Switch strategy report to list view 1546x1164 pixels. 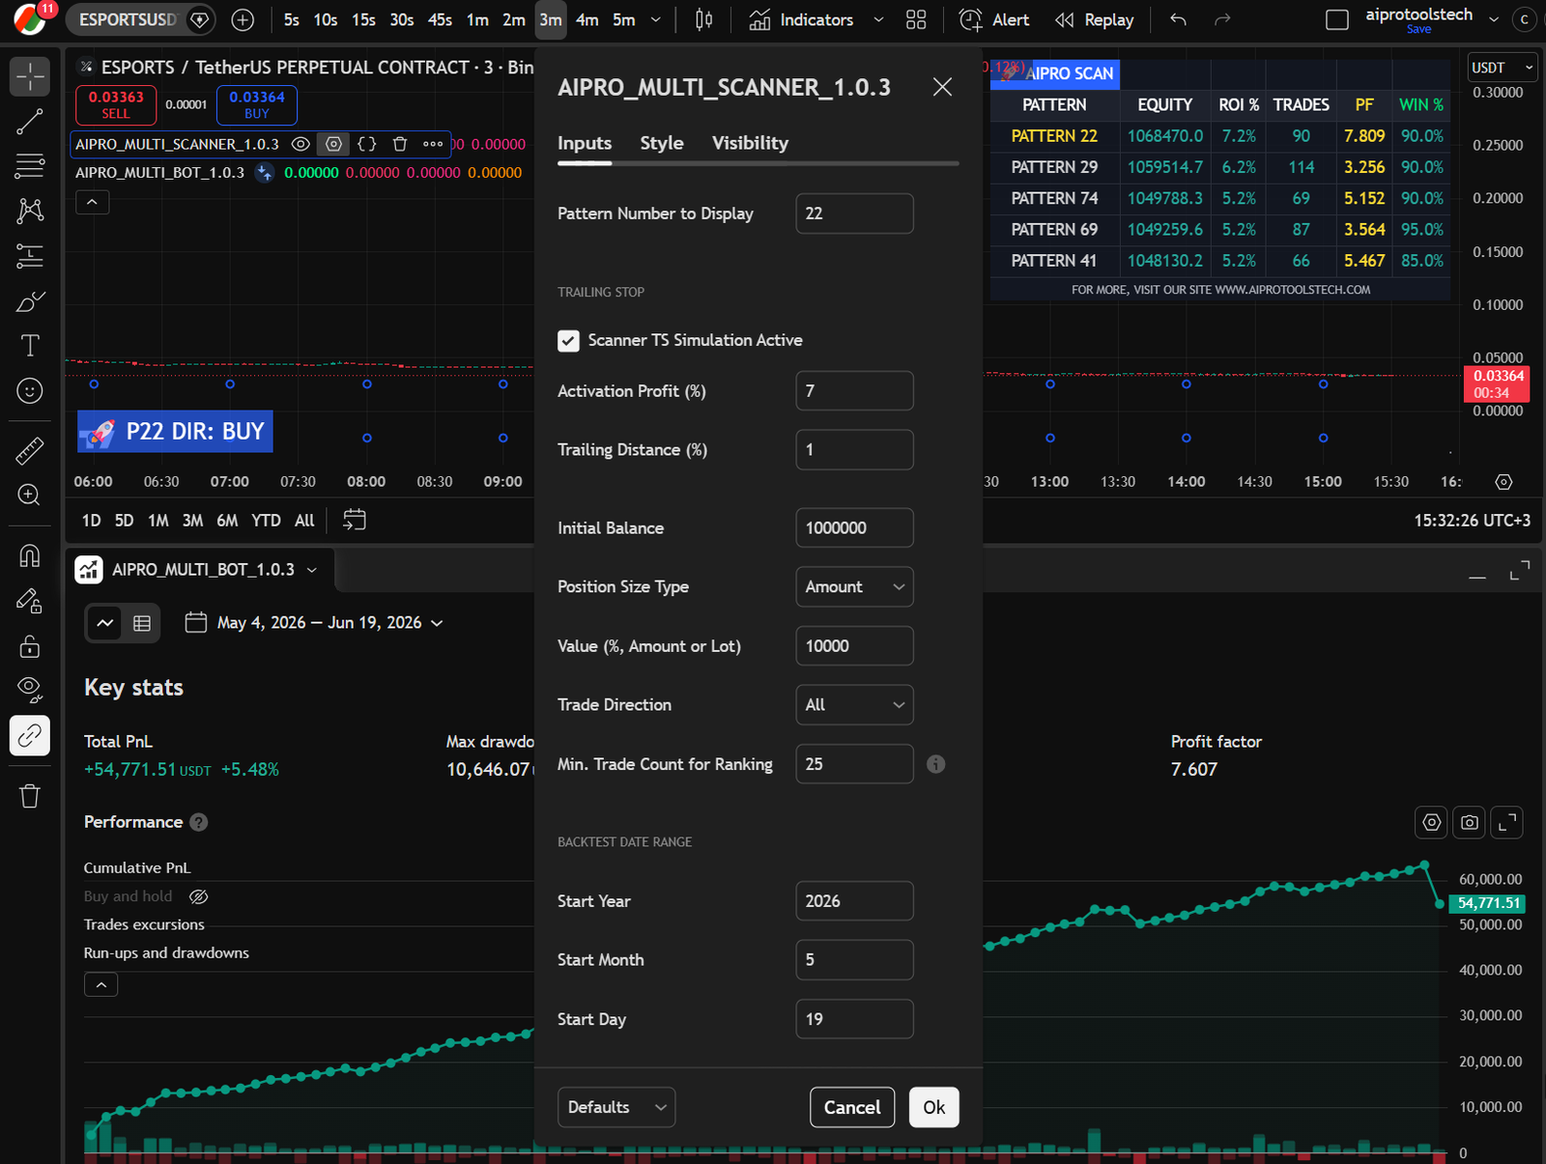click(x=142, y=623)
